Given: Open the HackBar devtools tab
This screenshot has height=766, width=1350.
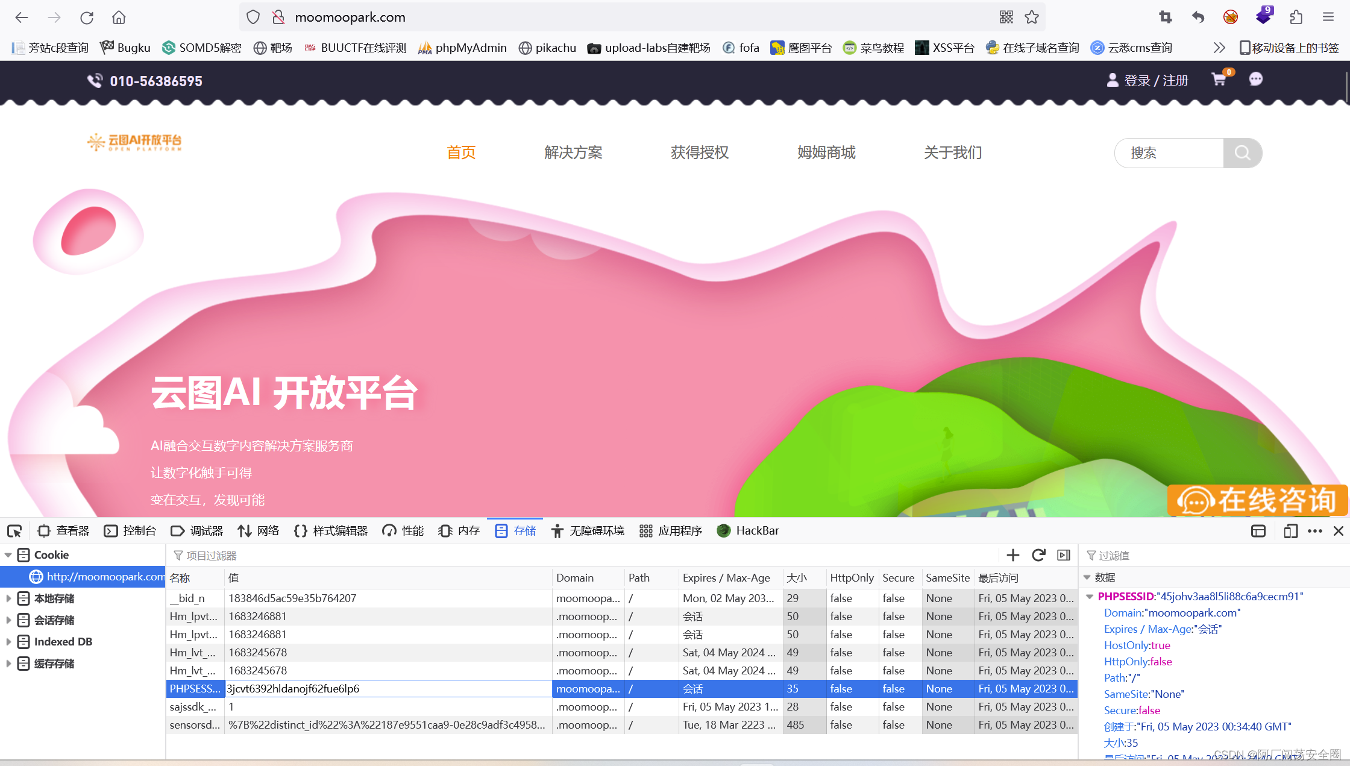Looking at the screenshot, I should click(748, 531).
